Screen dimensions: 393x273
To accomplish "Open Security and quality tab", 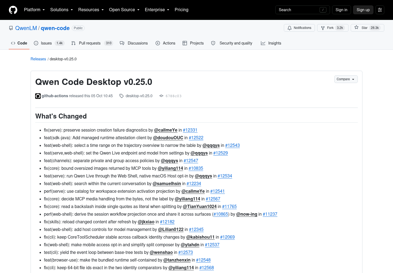I will [232, 43].
